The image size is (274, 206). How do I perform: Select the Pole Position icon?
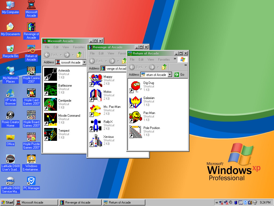[x=136, y=132]
